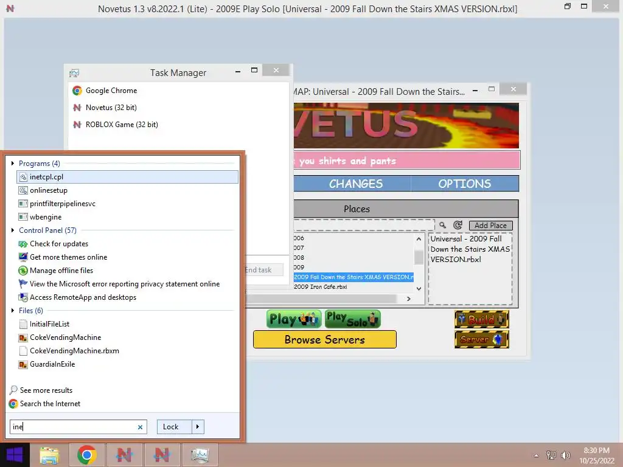Open the onlinesetup program result
Viewport: 623px width, 467px height.
pyautogui.click(x=49, y=190)
